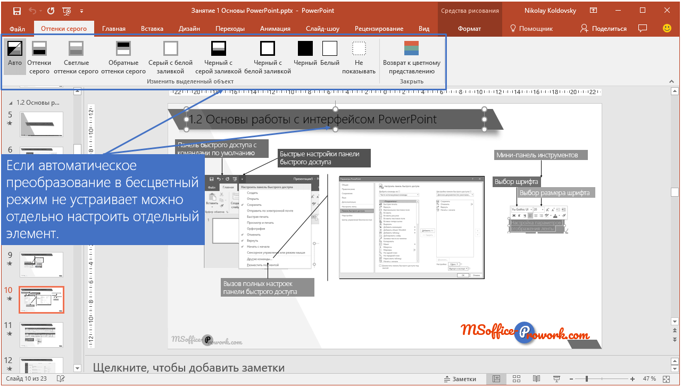The image size is (682, 387).
Task: Click the 47 % zoom level
Action: [649, 379]
